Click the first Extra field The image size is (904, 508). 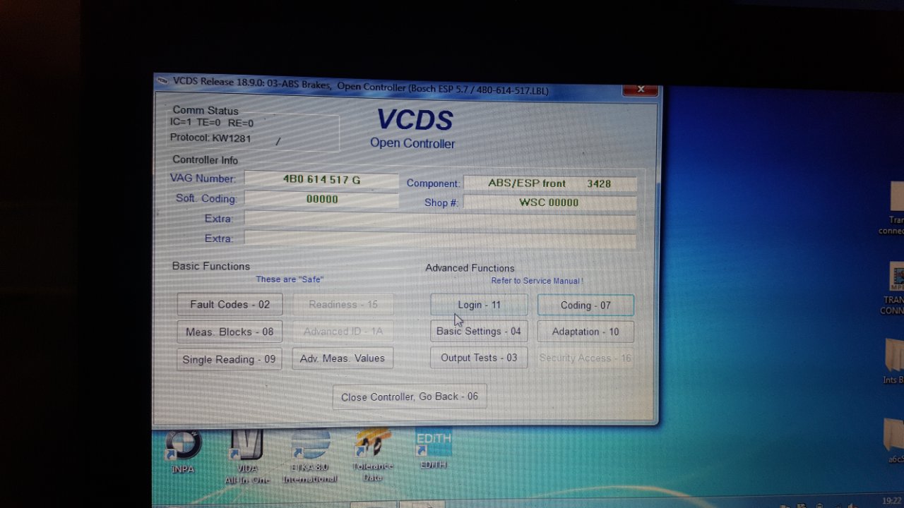(x=440, y=219)
